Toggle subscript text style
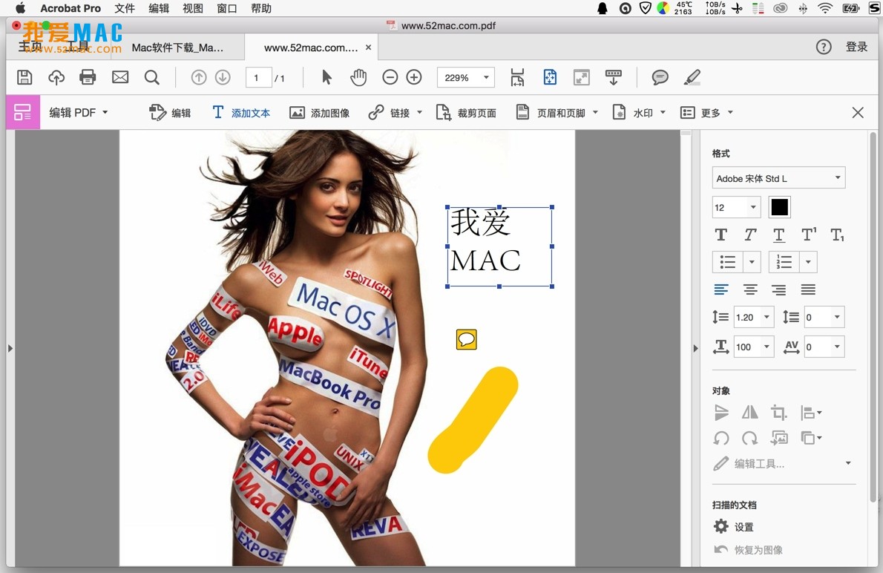Viewport: 883px width, 573px height. coord(838,235)
